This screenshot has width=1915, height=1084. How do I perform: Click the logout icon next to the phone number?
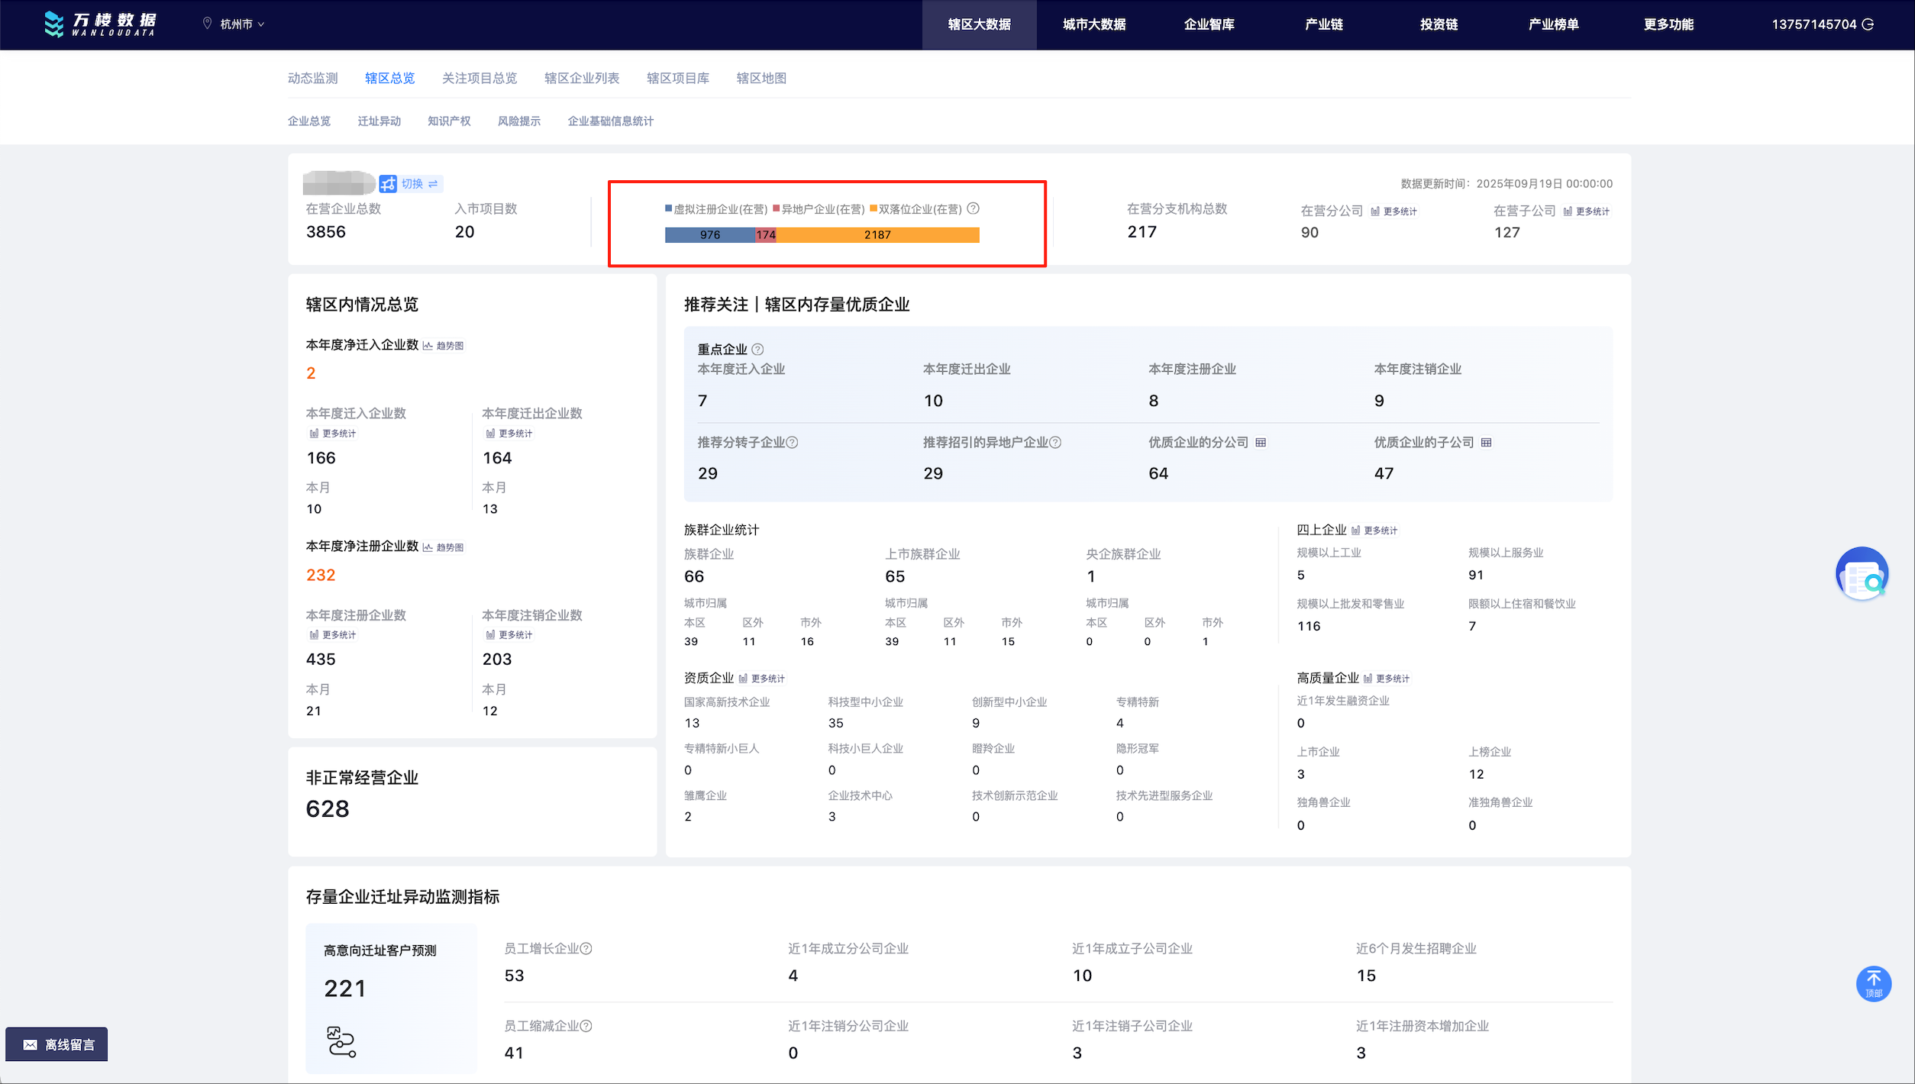(1868, 24)
